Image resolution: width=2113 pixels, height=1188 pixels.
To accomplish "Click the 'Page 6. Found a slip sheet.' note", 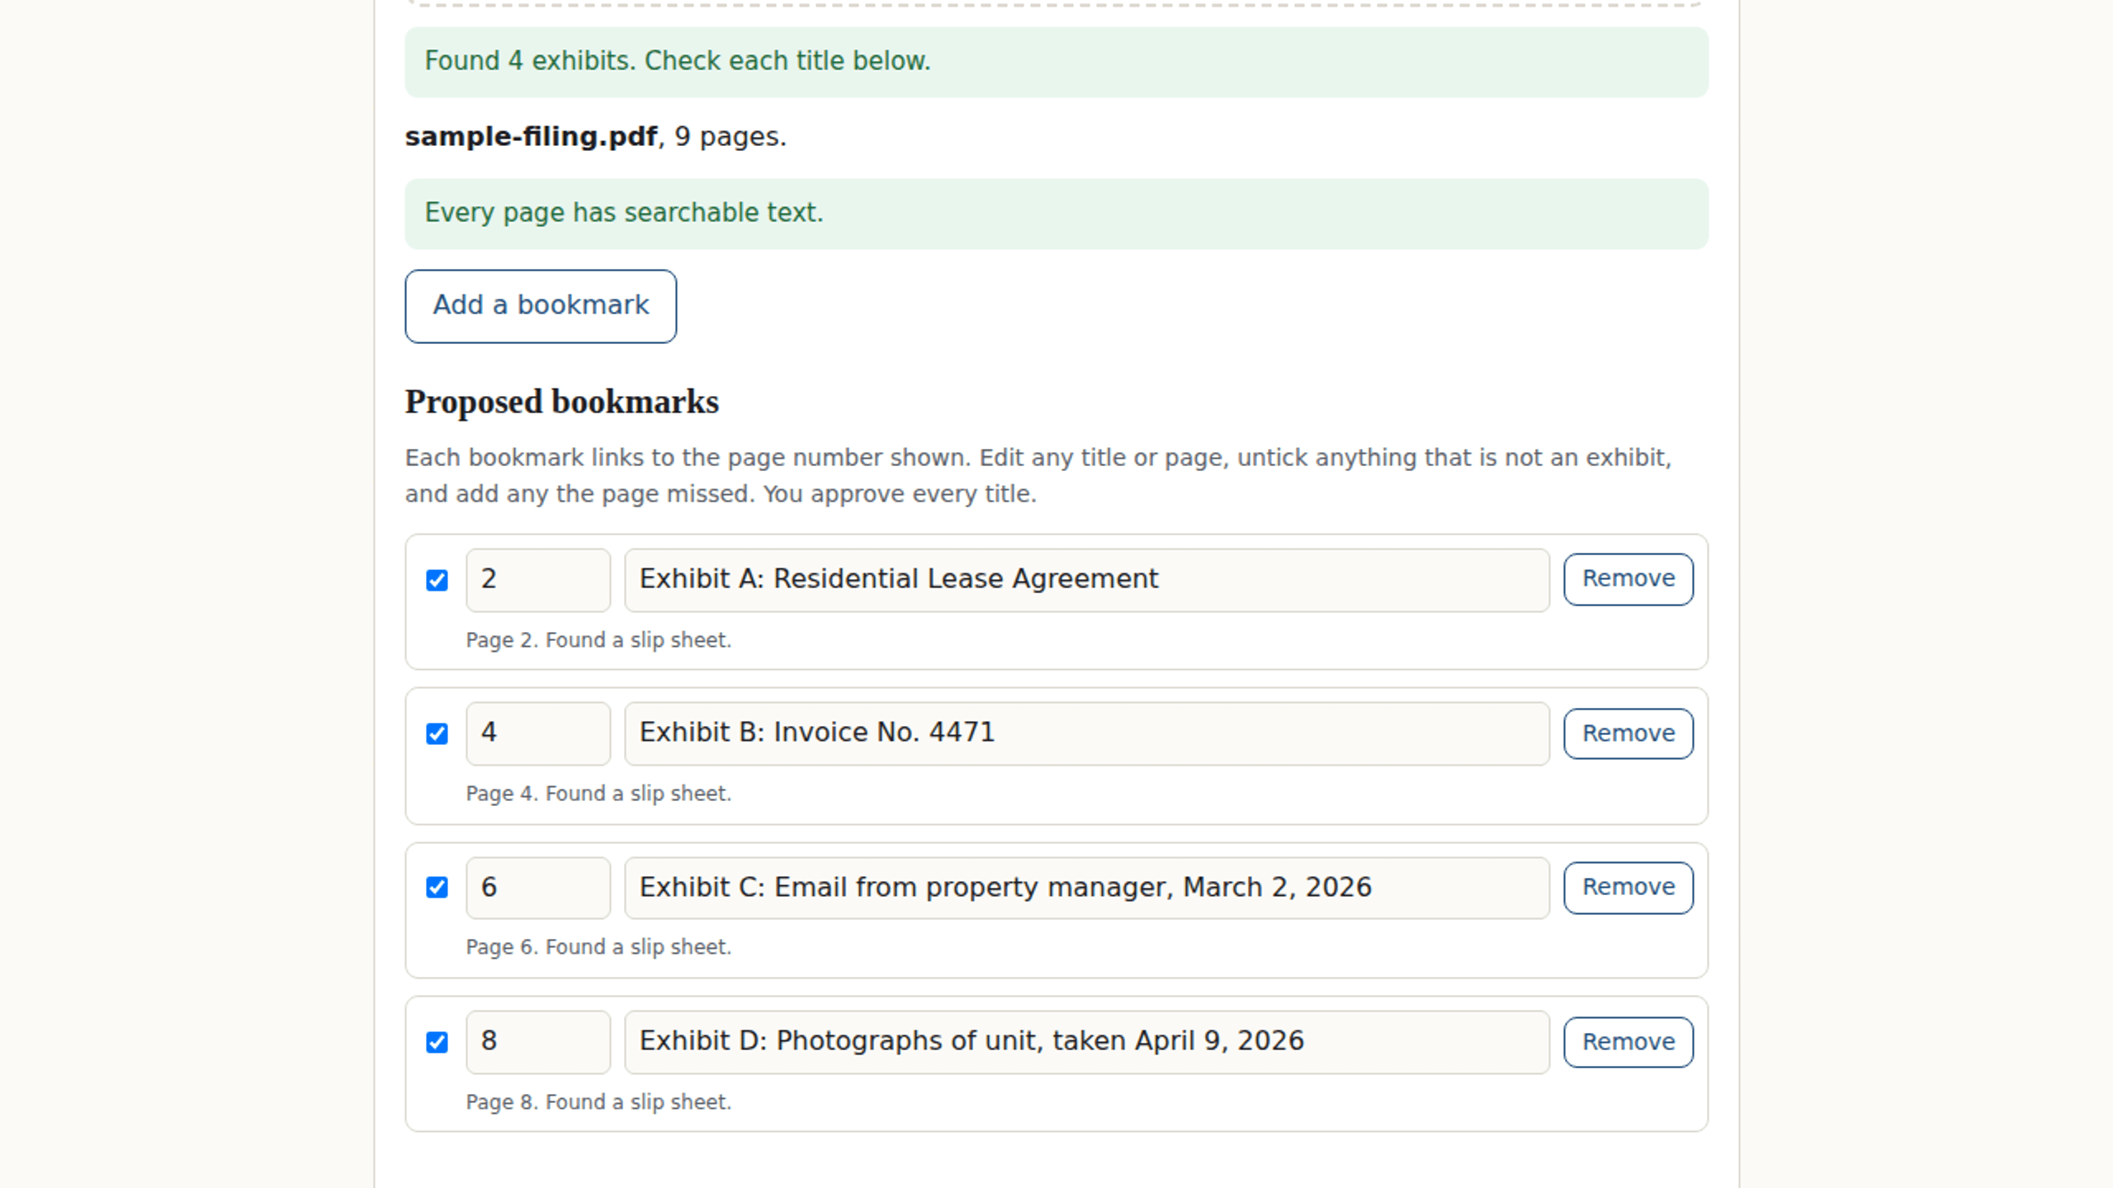I will click(x=598, y=947).
